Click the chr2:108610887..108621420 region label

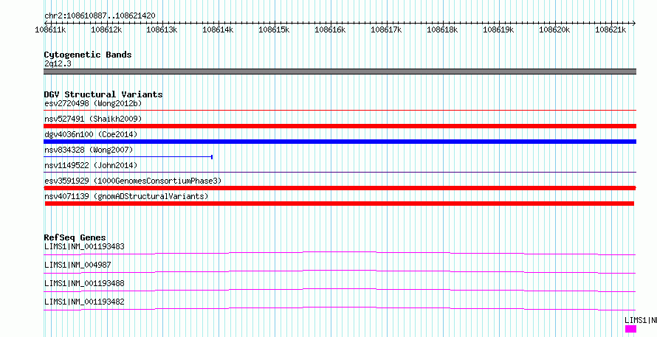coord(100,16)
